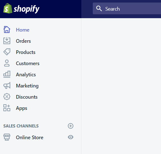Click the Shopify logo
This screenshot has width=161, height=154.
pos(21,9)
